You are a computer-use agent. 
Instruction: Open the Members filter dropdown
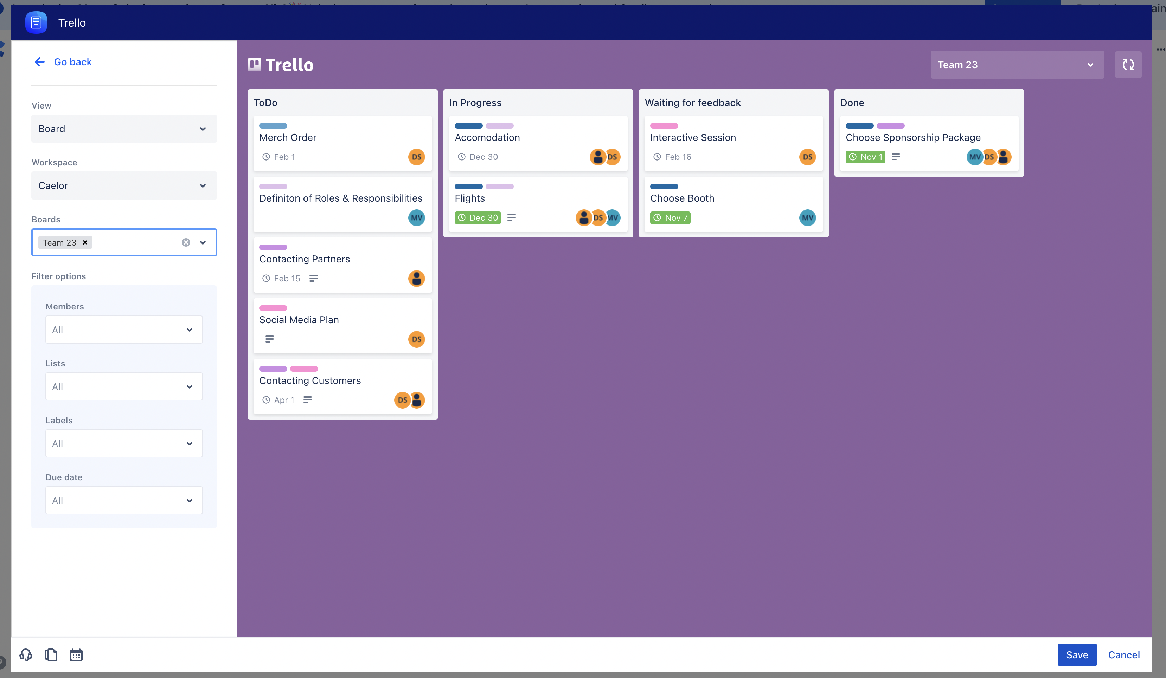(x=124, y=330)
